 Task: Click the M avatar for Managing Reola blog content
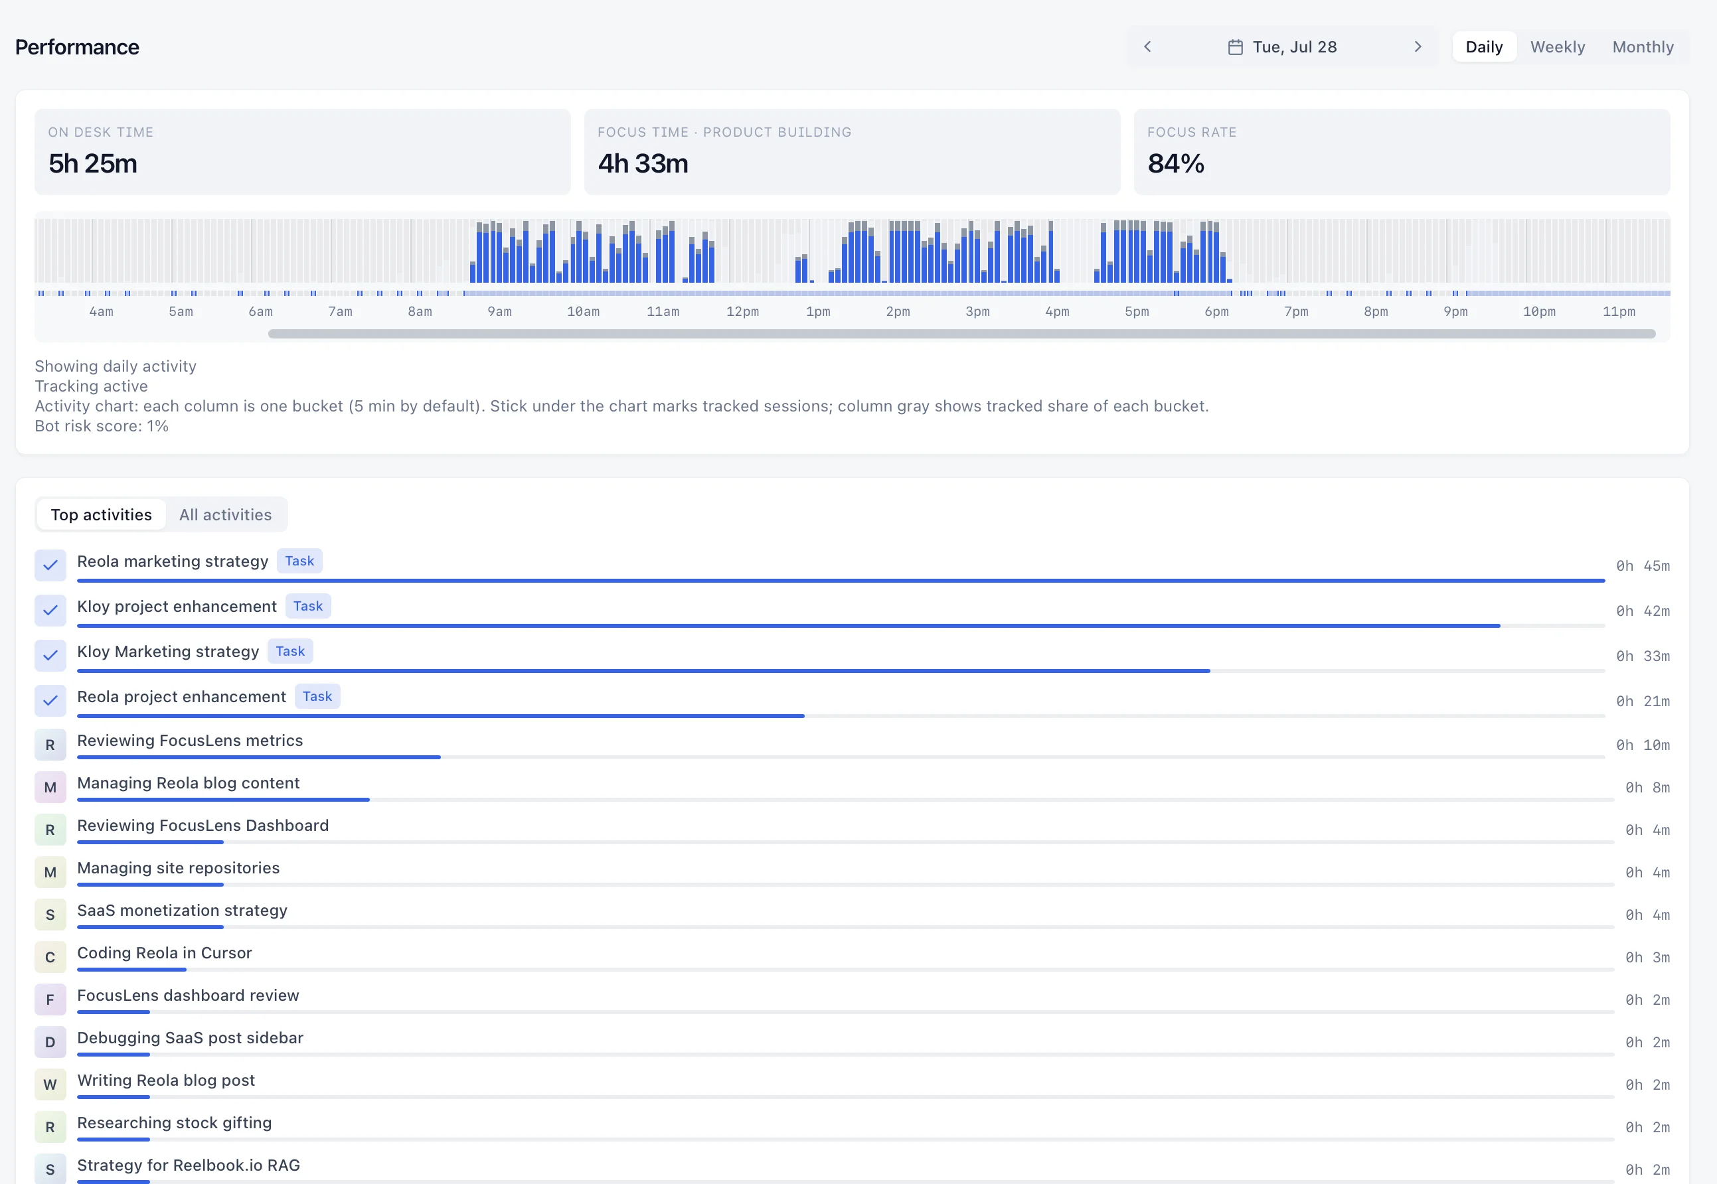coord(50,787)
